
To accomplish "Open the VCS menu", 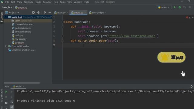I will [69, 2].
